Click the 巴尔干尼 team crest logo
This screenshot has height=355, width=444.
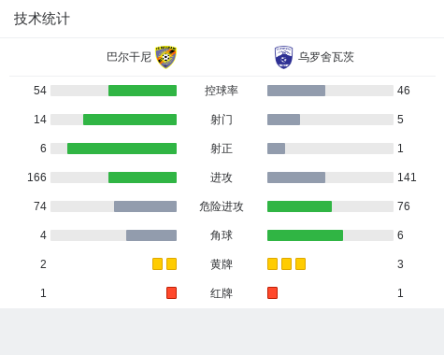(166, 57)
